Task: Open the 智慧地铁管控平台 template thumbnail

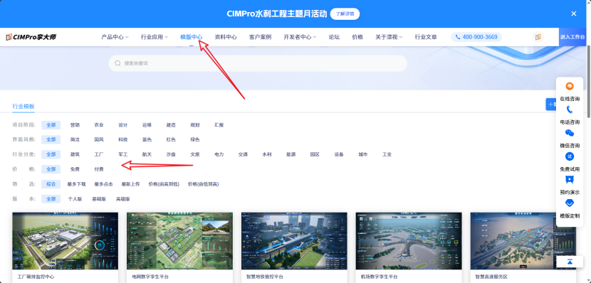Action: [294, 241]
